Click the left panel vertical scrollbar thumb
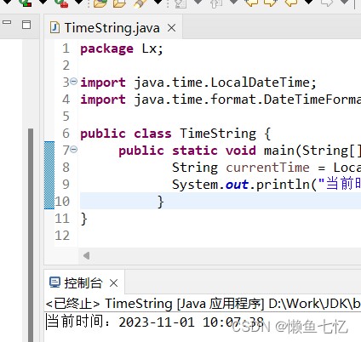Image resolution: width=361 pixels, height=342 pixels. [31, 235]
